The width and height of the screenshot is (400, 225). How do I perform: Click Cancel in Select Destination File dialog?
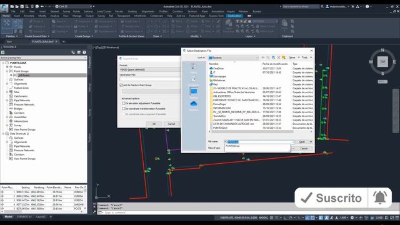pyautogui.click(x=304, y=149)
